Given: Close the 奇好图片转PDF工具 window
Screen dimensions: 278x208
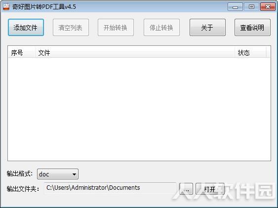Looking at the screenshot, I should pos(268,7).
